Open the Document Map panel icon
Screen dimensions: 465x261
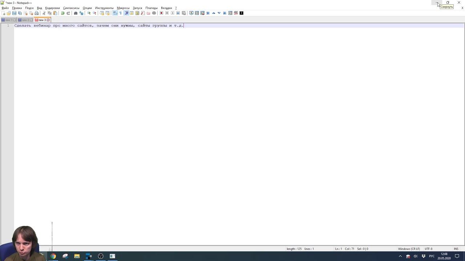click(x=137, y=13)
